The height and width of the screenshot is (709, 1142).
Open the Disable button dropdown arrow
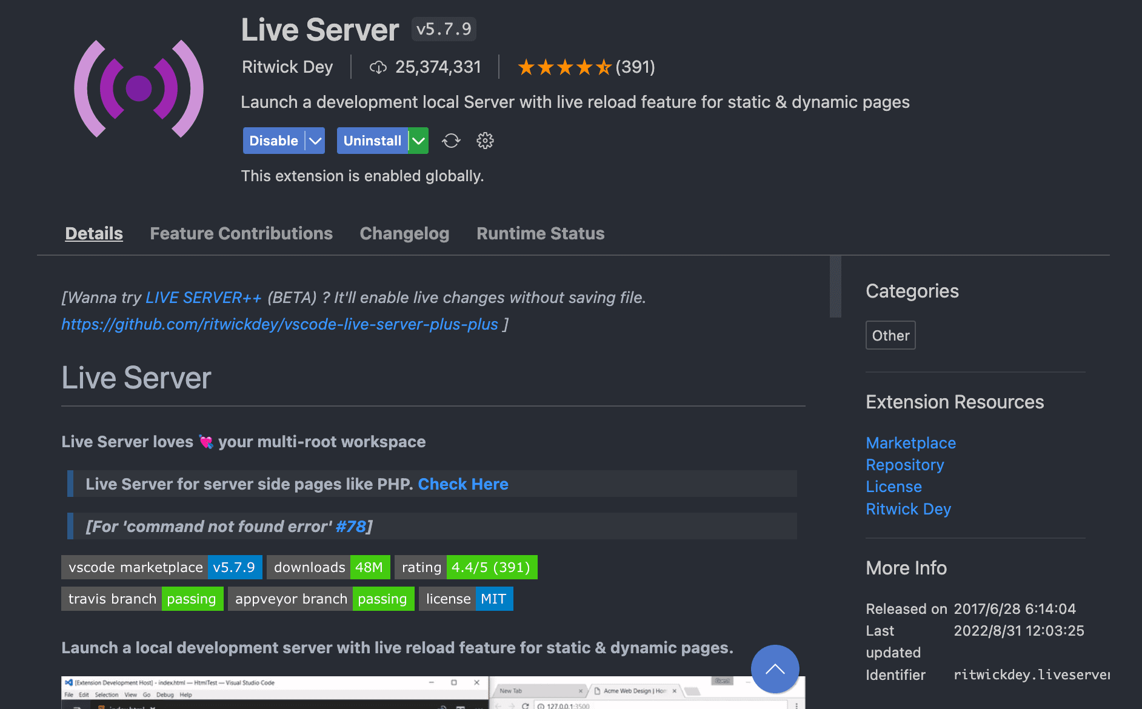[x=315, y=140]
